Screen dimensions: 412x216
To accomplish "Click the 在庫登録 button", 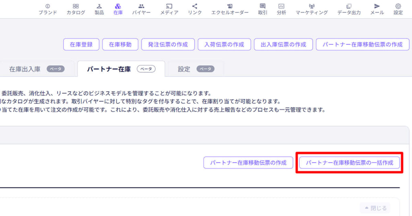I will [81, 44].
